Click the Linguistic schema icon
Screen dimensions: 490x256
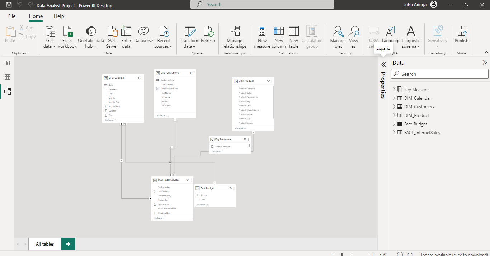click(x=411, y=32)
